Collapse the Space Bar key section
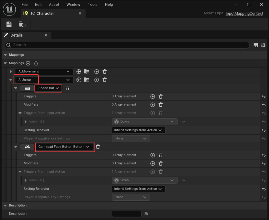Screen dimensions: 269x220 pyautogui.click(x=16, y=88)
